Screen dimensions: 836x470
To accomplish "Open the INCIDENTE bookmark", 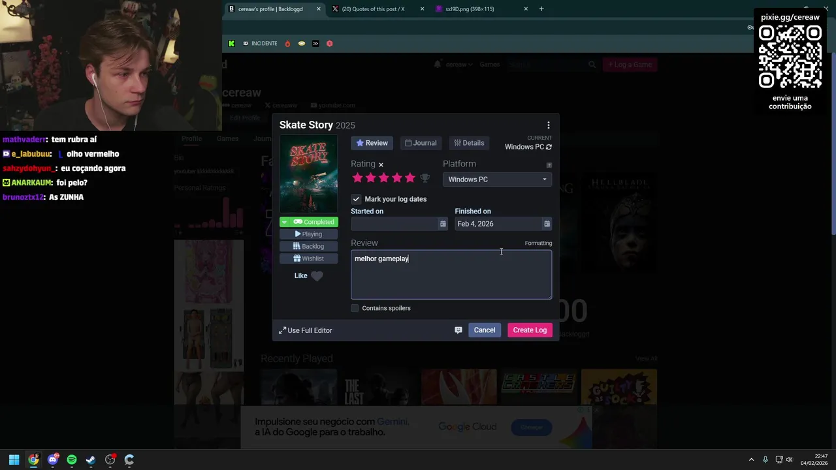I will point(260,44).
